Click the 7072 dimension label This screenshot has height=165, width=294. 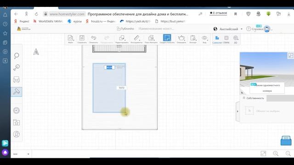121,88
